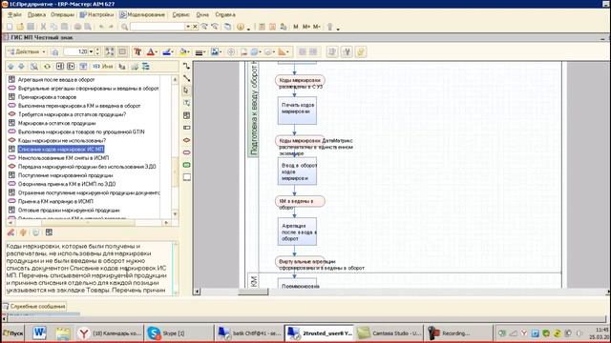611x343 pixels.
Task: Click the red font color A icon
Action: [151, 51]
